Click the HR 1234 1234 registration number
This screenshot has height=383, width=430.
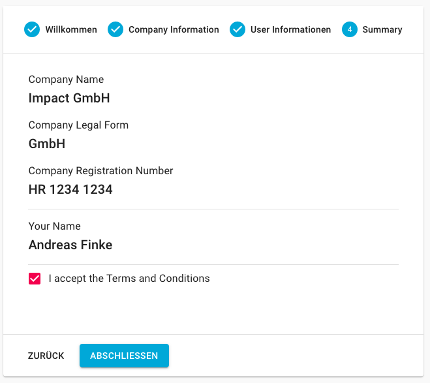70,190
